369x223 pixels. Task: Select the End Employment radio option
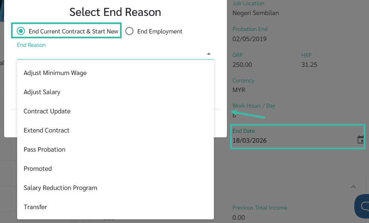129,31
